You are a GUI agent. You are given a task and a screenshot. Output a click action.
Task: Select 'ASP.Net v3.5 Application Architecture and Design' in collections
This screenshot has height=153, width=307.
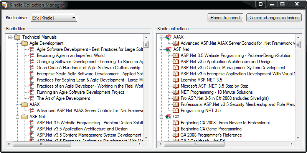(226, 62)
